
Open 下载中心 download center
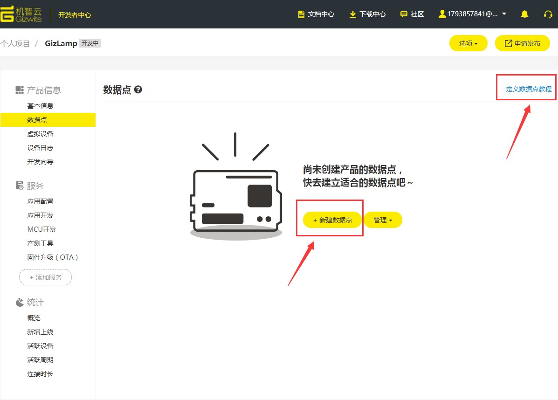[x=367, y=14]
